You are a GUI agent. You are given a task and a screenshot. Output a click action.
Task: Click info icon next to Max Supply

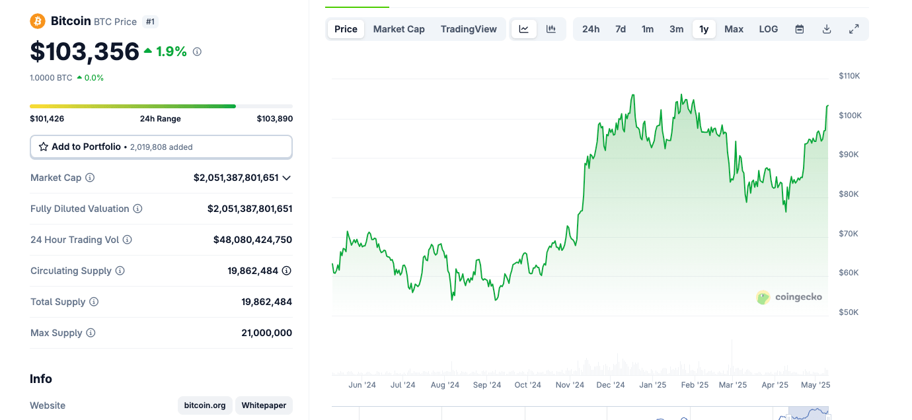click(x=91, y=333)
